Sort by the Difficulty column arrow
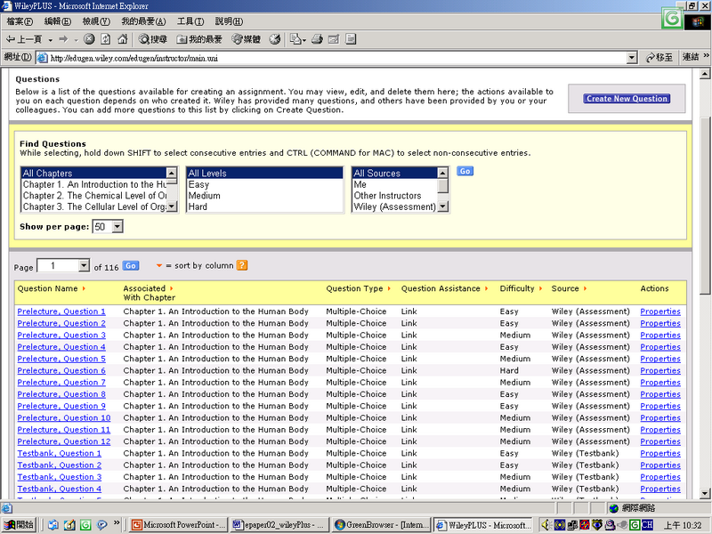 pyautogui.click(x=540, y=288)
